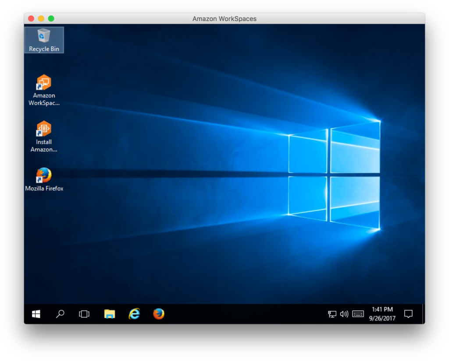Select the Install Amazon desktop shortcut
The height and width of the screenshot is (361, 449).
(x=44, y=137)
